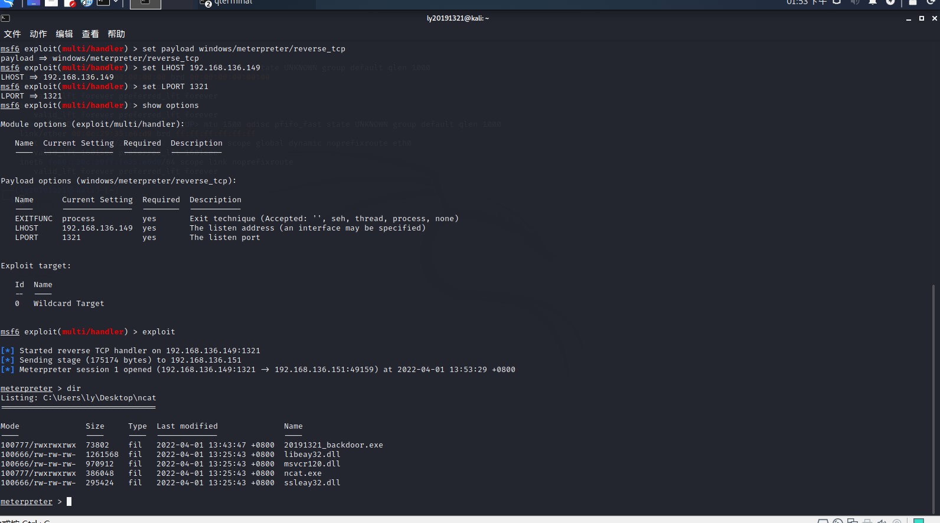
Task: Click the 'Sending stage (175174 bytes)' line
Action: click(x=121, y=360)
